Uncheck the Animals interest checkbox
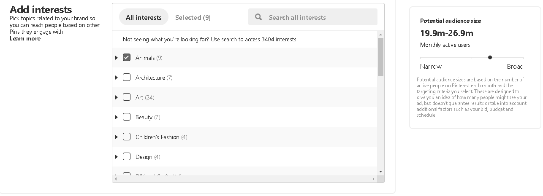 click(x=127, y=57)
